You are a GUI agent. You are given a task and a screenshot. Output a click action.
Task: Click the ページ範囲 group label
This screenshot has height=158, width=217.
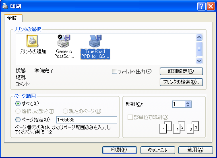pos(25,96)
